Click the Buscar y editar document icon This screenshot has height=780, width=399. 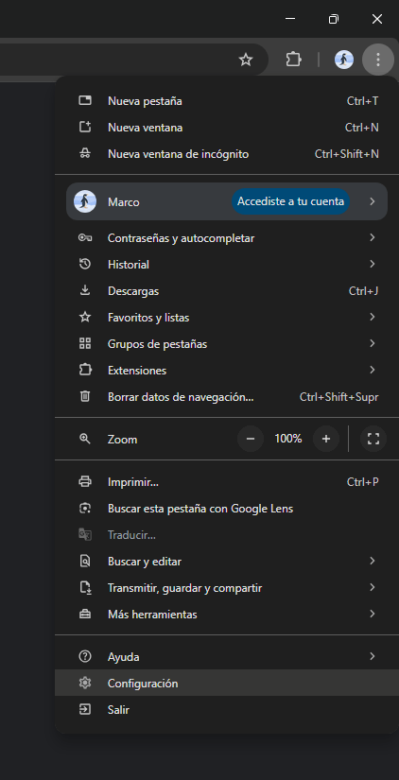pyautogui.click(x=85, y=561)
